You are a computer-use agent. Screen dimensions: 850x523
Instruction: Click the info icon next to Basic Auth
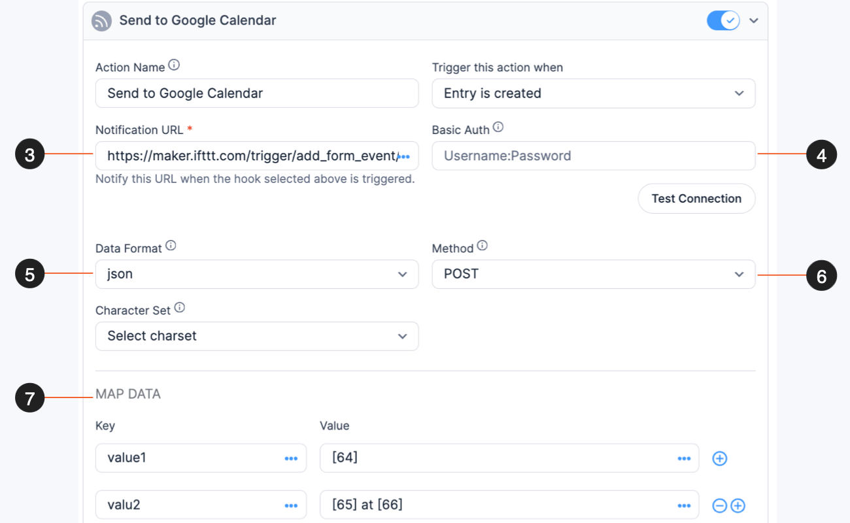click(498, 127)
